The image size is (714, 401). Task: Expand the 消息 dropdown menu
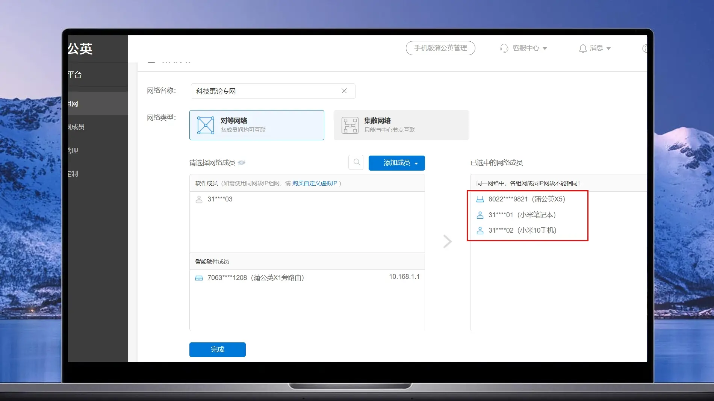pos(595,48)
